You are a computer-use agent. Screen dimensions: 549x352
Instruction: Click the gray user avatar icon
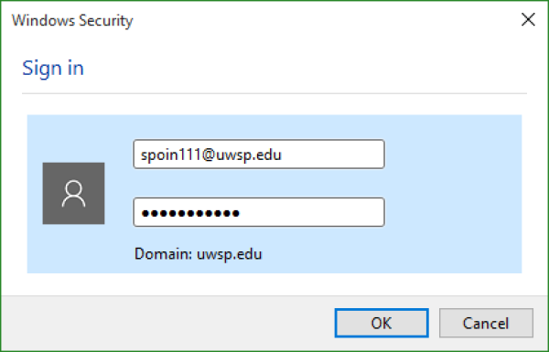(73, 193)
